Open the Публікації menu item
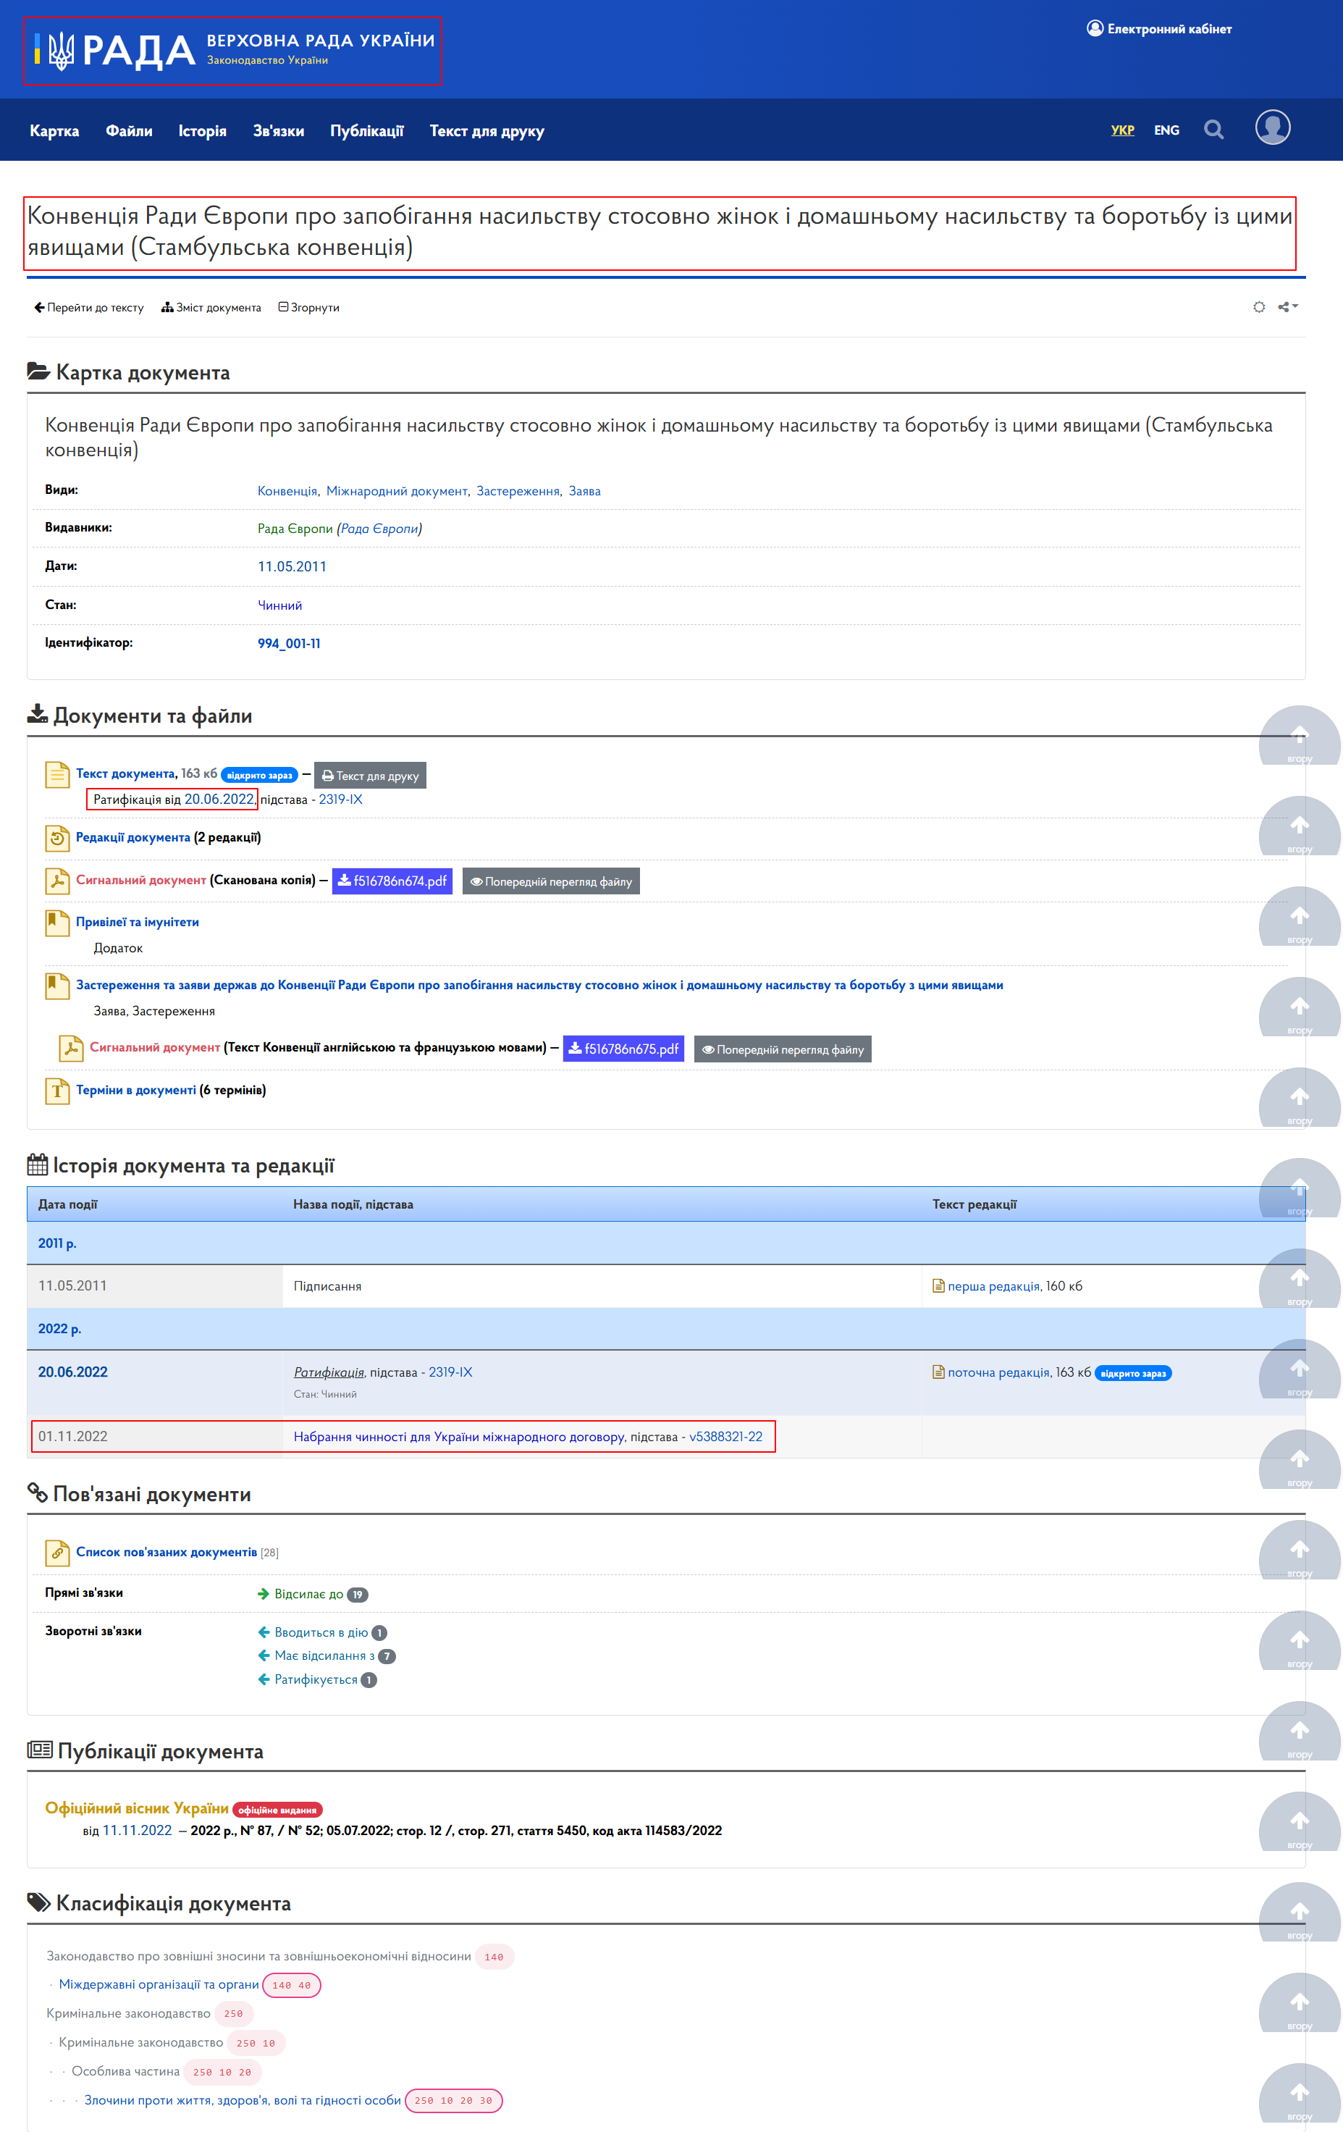 point(366,131)
